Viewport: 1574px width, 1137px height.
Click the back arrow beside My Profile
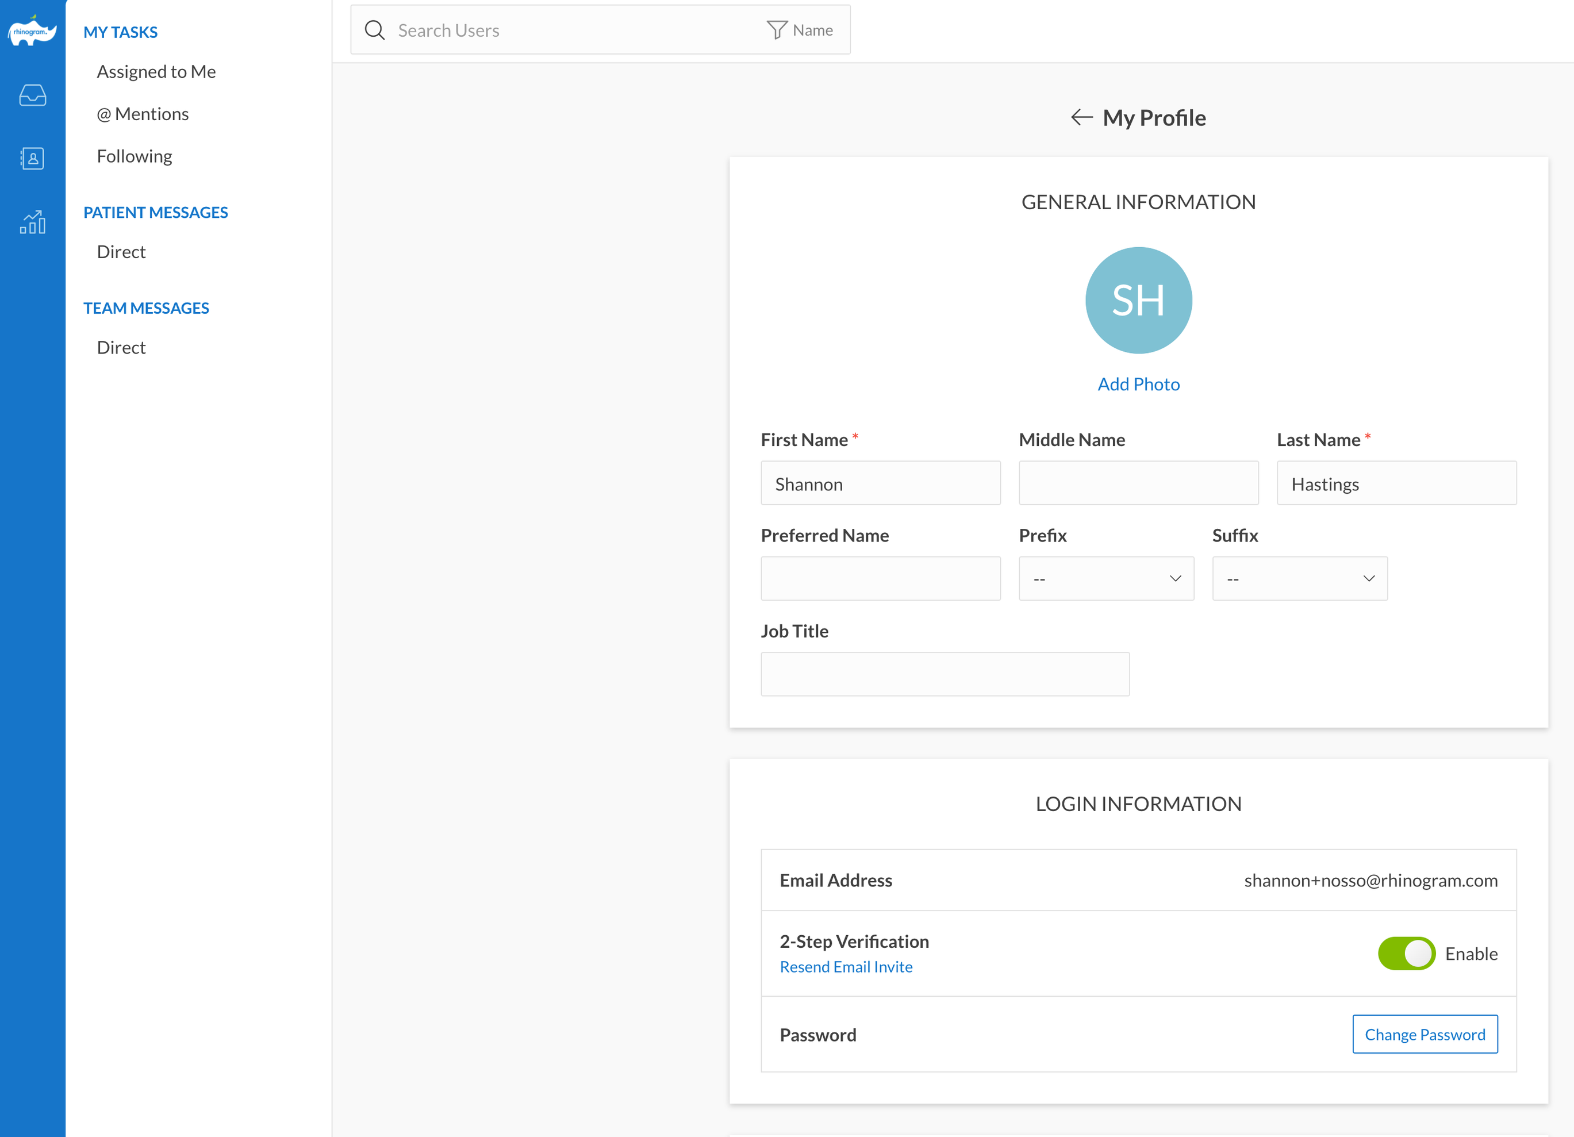1081,117
